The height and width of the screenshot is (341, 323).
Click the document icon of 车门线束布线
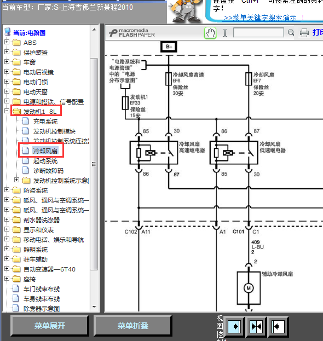(x=16, y=288)
